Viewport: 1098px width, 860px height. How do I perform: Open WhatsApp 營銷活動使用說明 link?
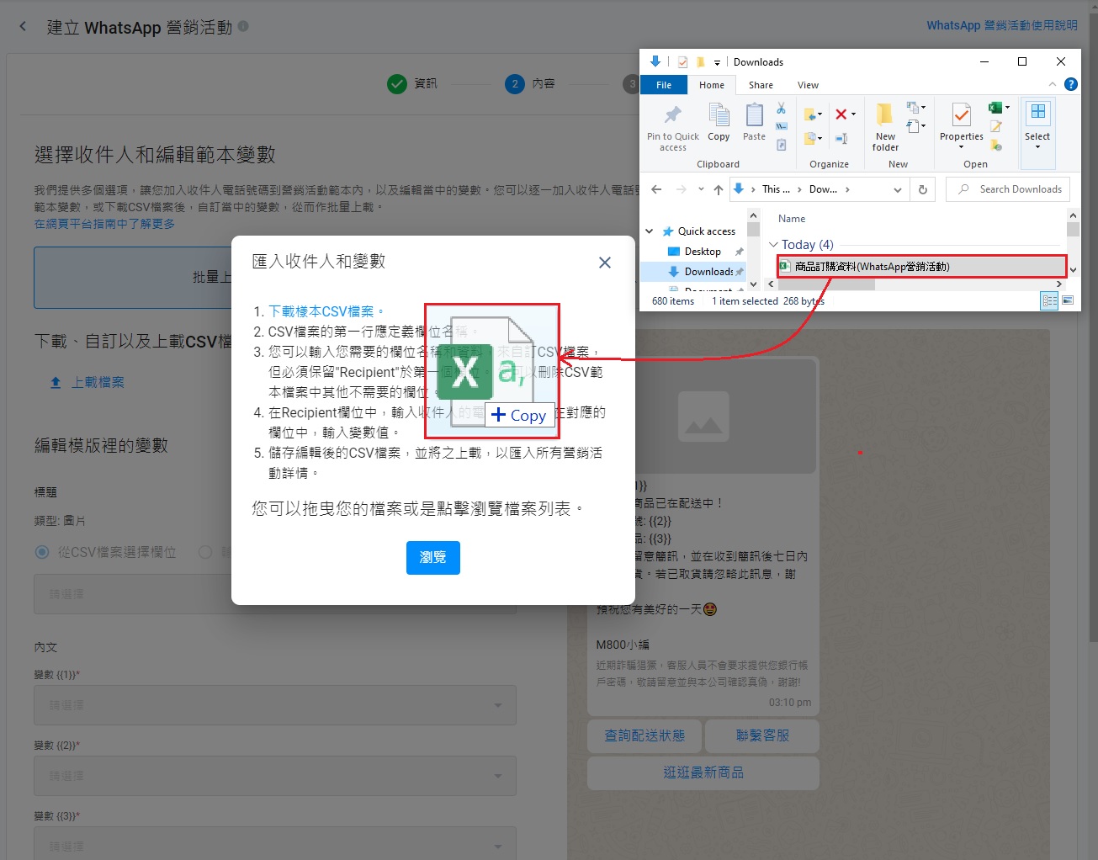coord(1002,25)
